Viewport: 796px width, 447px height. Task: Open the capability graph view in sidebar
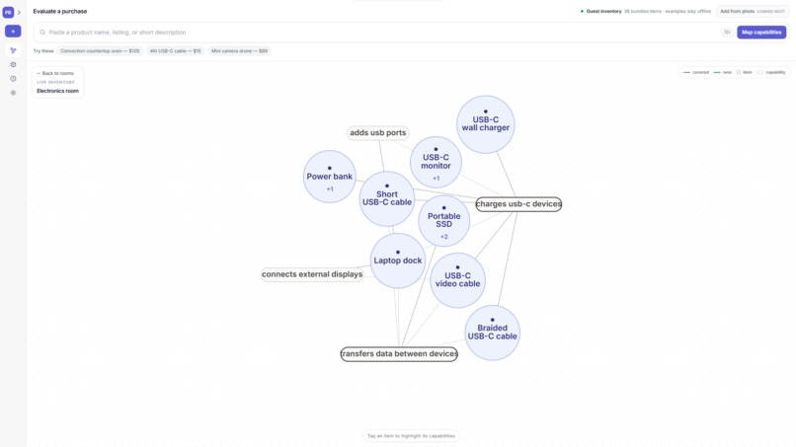coord(13,50)
